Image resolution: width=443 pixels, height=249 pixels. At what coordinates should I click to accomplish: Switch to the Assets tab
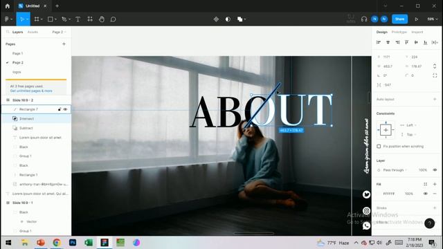click(x=33, y=32)
